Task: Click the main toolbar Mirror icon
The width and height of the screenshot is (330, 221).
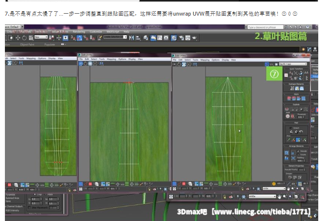Action: pyautogui.click(x=132, y=38)
